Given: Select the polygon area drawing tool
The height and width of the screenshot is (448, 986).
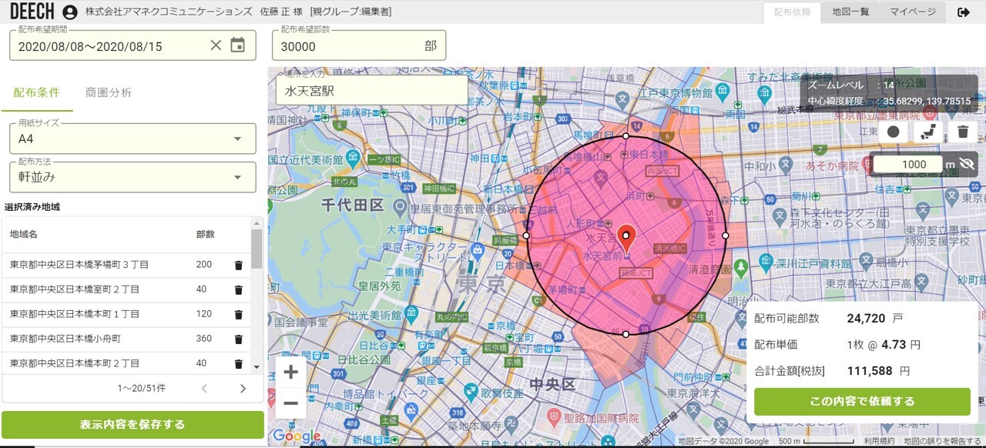Looking at the screenshot, I should [928, 132].
